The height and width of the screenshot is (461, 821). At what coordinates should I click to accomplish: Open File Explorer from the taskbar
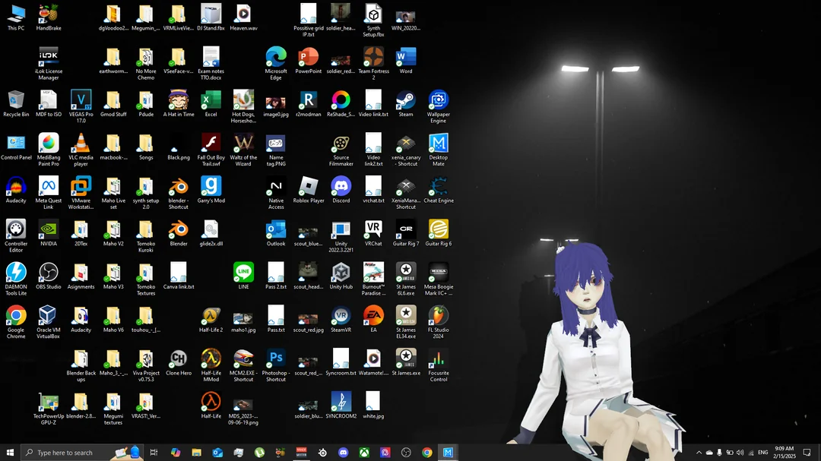pos(196,453)
